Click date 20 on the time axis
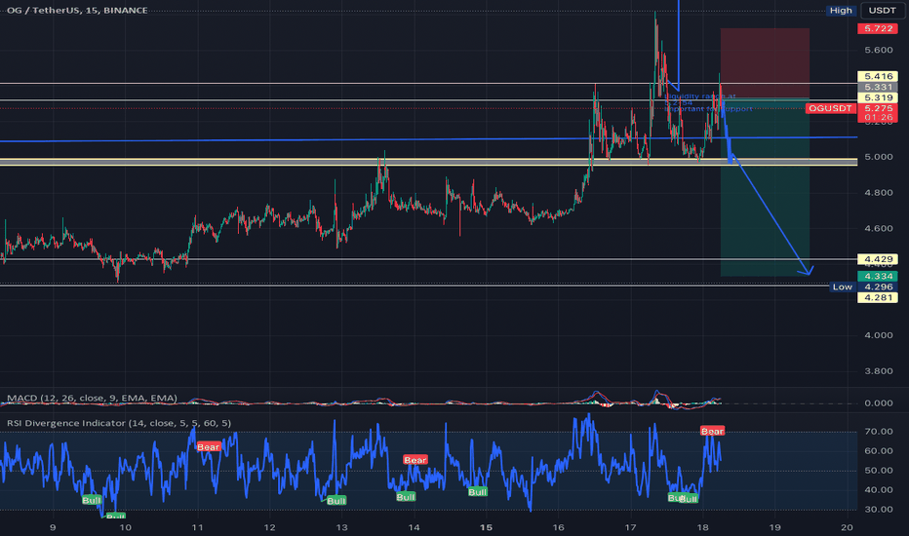The width and height of the screenshot is (909, 536). point(847,527)
